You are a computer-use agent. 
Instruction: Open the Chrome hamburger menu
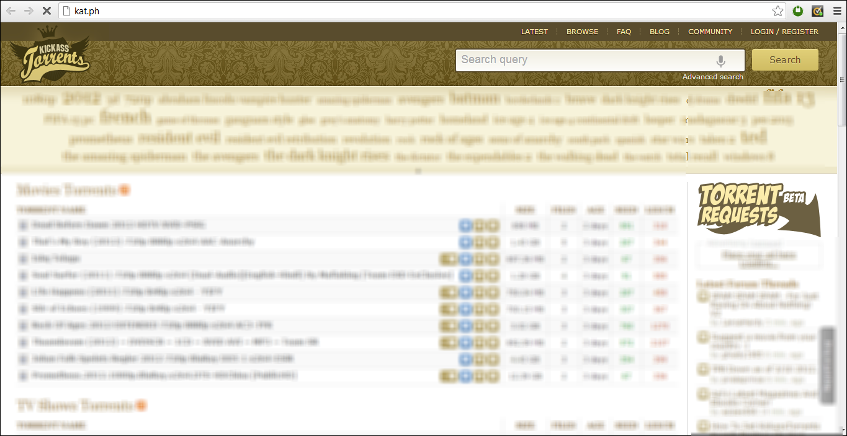click(x=836, y=11)
